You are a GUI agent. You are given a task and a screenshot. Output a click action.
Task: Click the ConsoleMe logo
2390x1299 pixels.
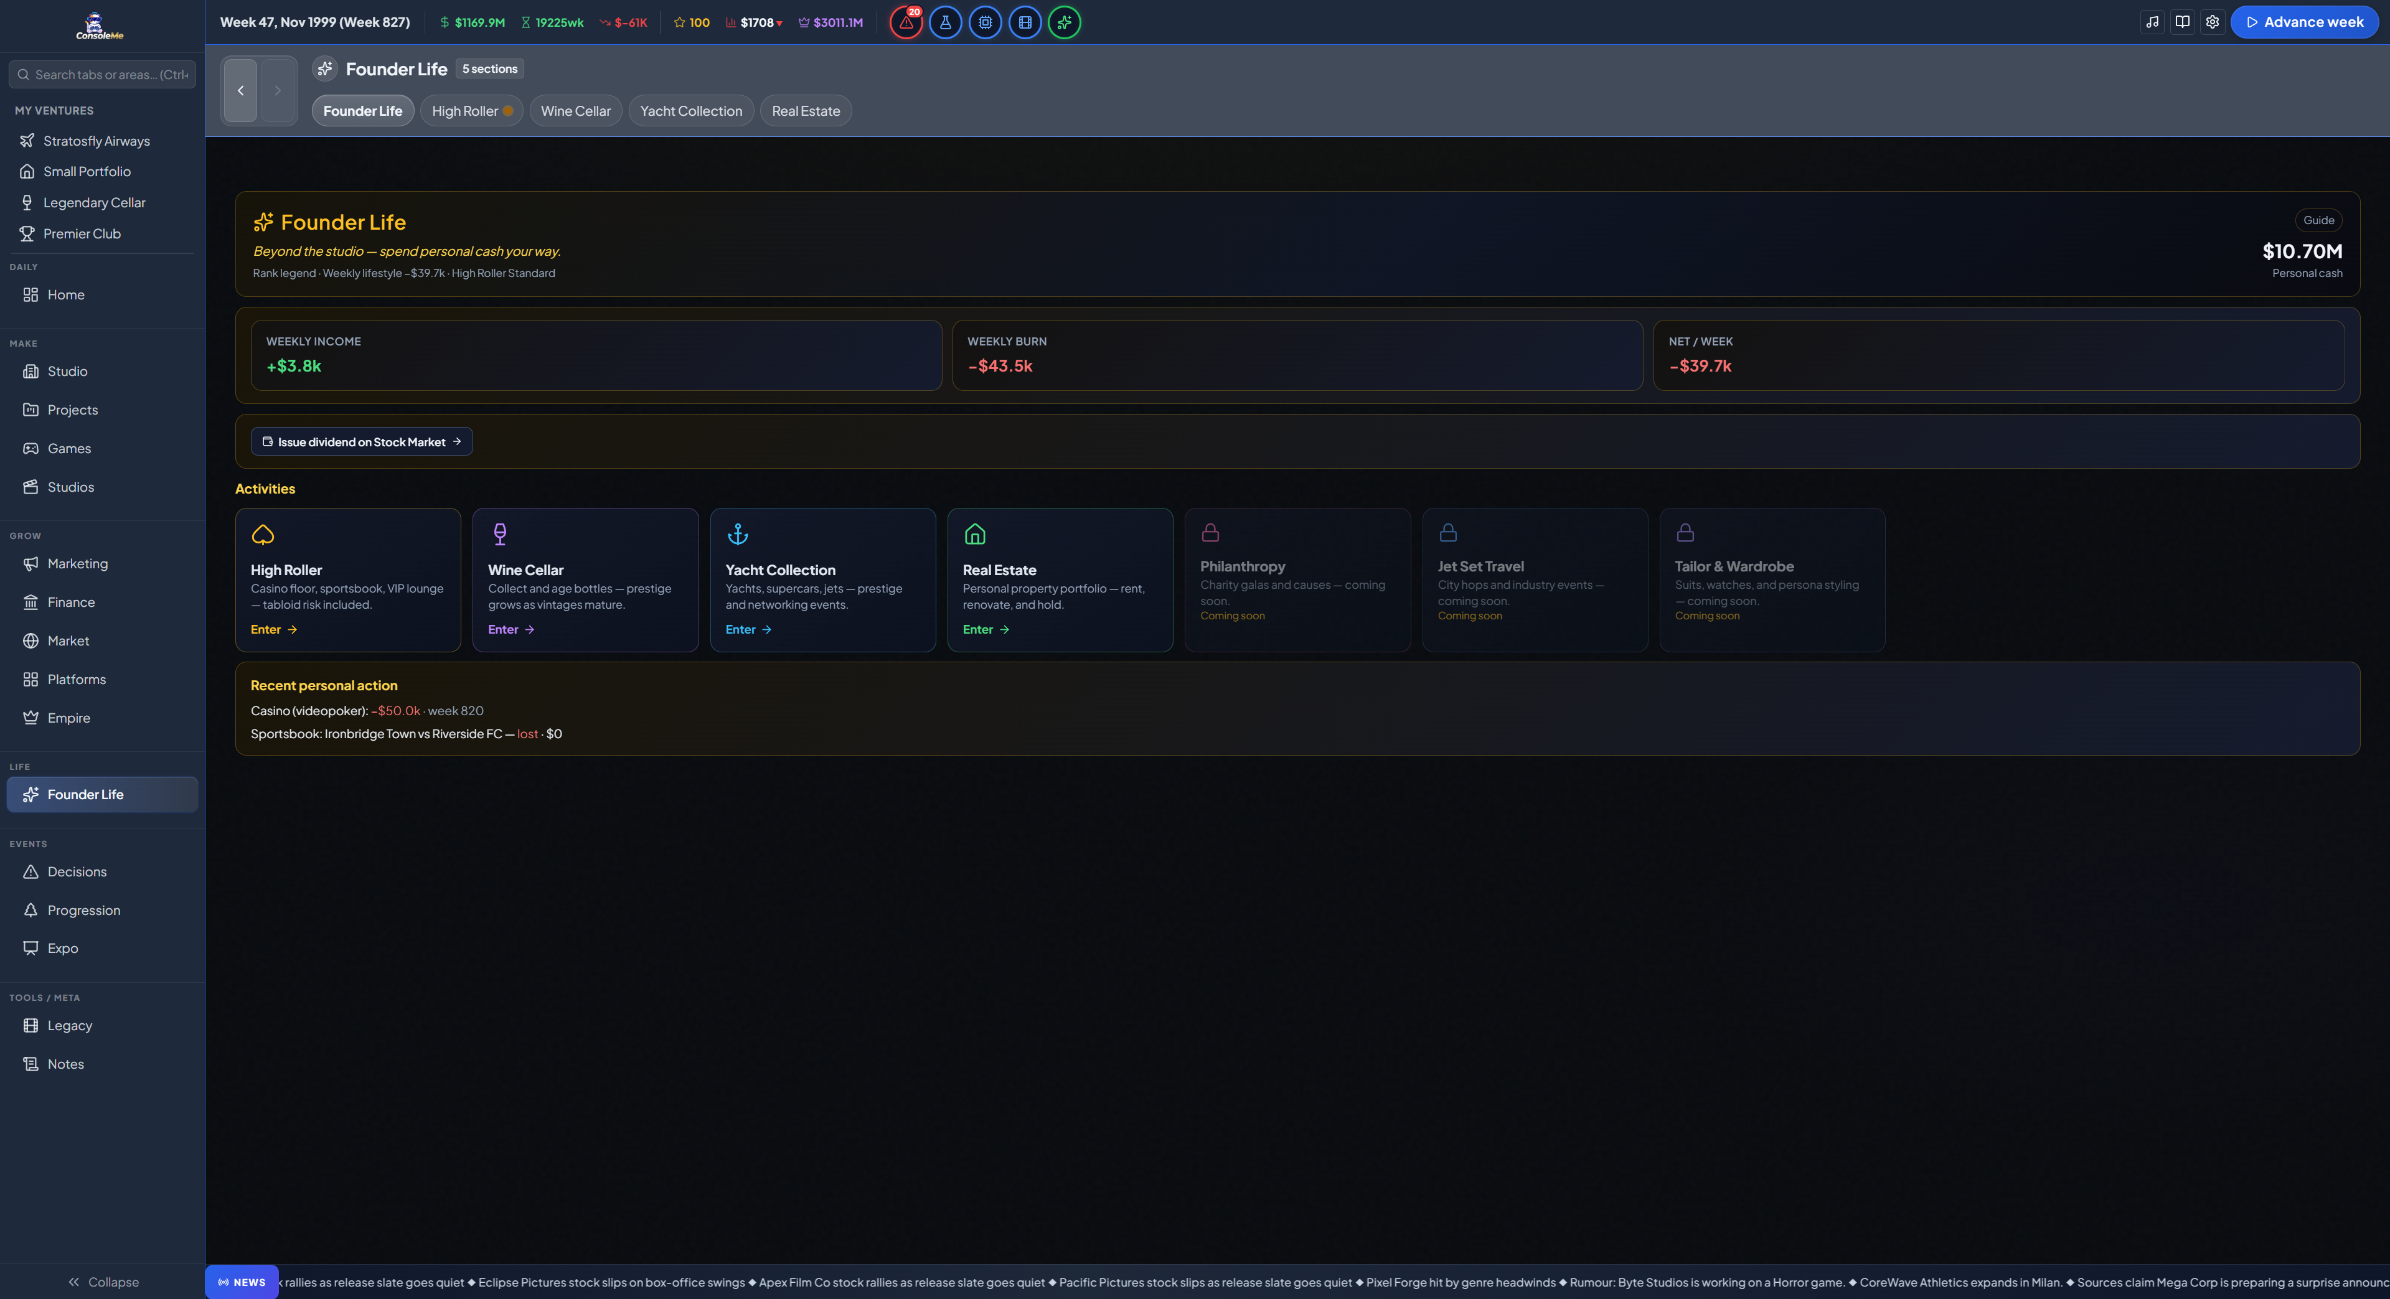100,26
